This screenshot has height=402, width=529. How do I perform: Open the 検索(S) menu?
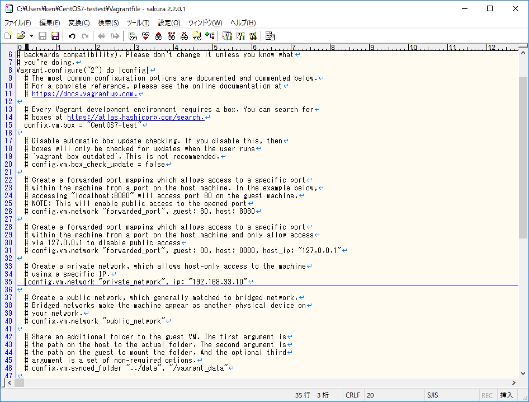tap(108, 23)
